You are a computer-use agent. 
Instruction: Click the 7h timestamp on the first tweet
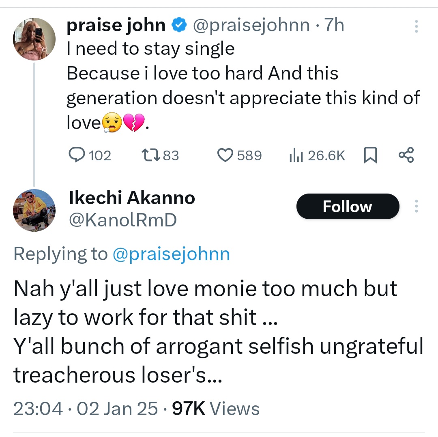(334, 26)
